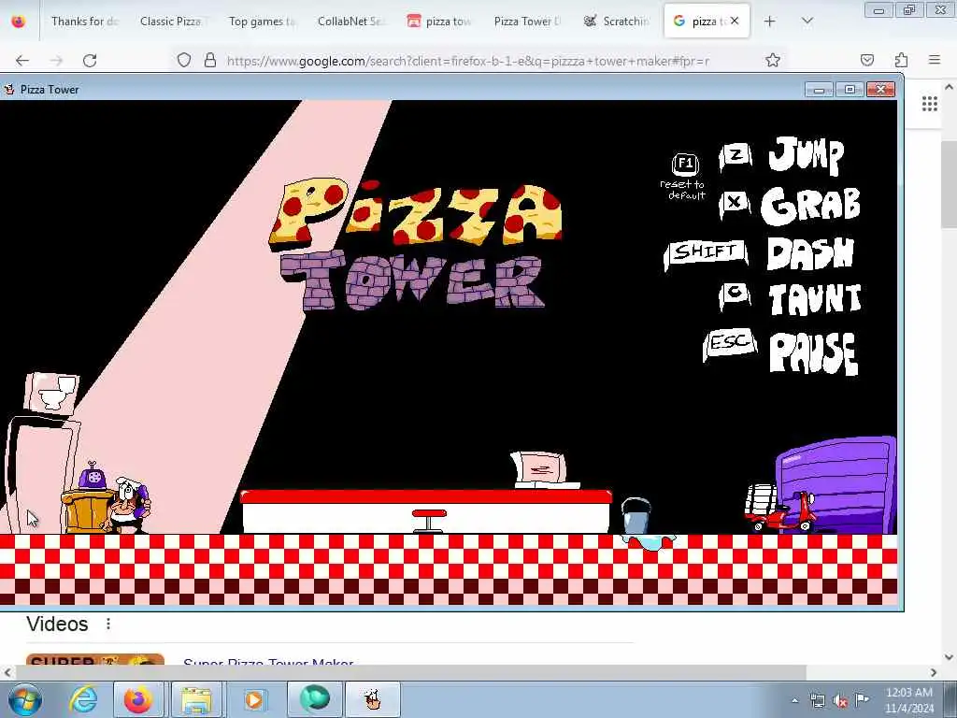
Task: Click the tracking protection shield icon
Action: click(x=184, y=61)
